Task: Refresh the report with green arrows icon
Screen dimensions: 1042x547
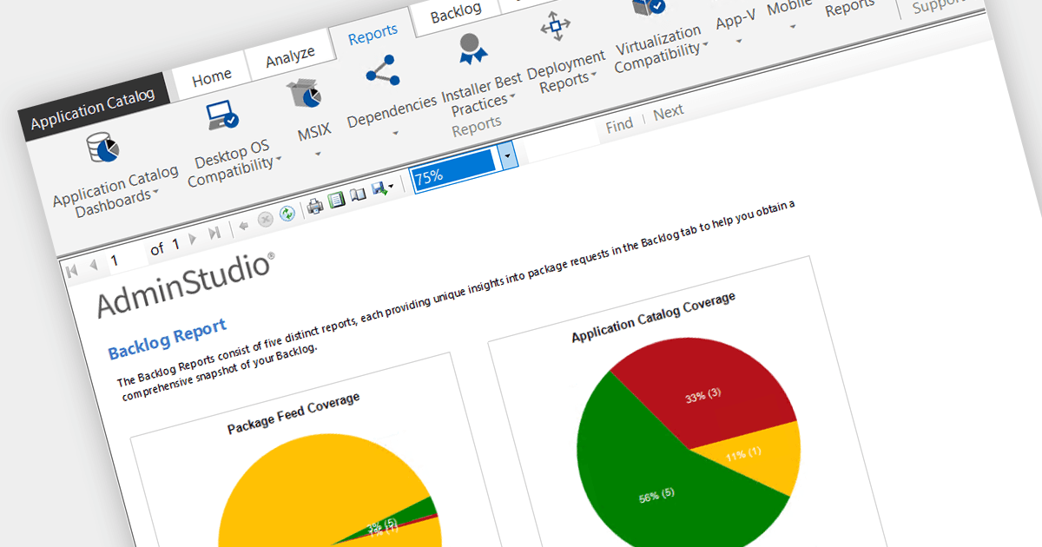Action: 287,214
